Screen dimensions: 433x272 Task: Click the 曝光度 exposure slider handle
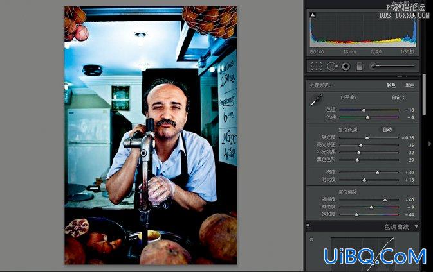pos(367,138)
